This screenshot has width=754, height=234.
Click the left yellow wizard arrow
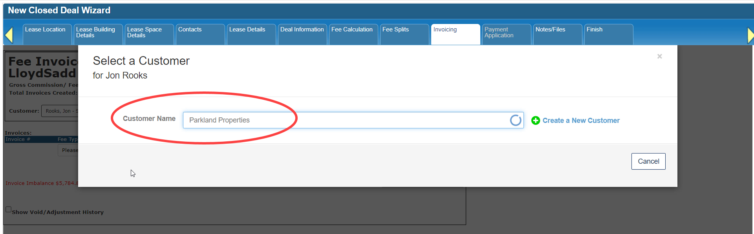click(x=9, y=35)
